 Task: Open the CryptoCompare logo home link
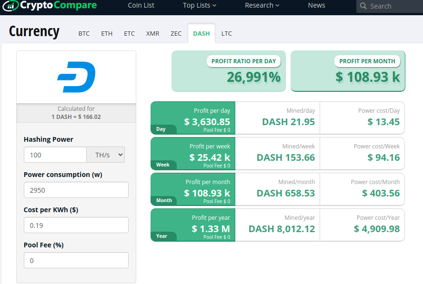50,5
